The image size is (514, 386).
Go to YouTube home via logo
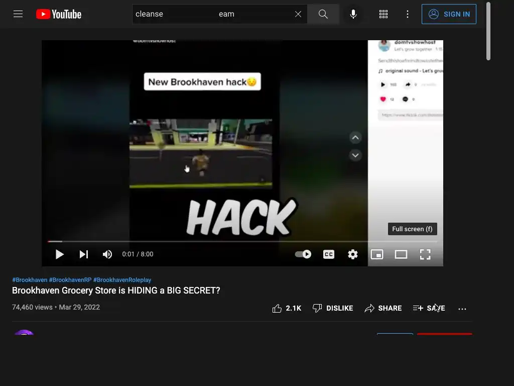(59, 14)
